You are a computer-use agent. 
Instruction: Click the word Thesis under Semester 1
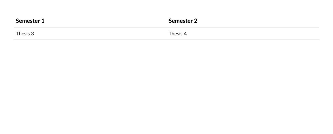coord(23,34)
